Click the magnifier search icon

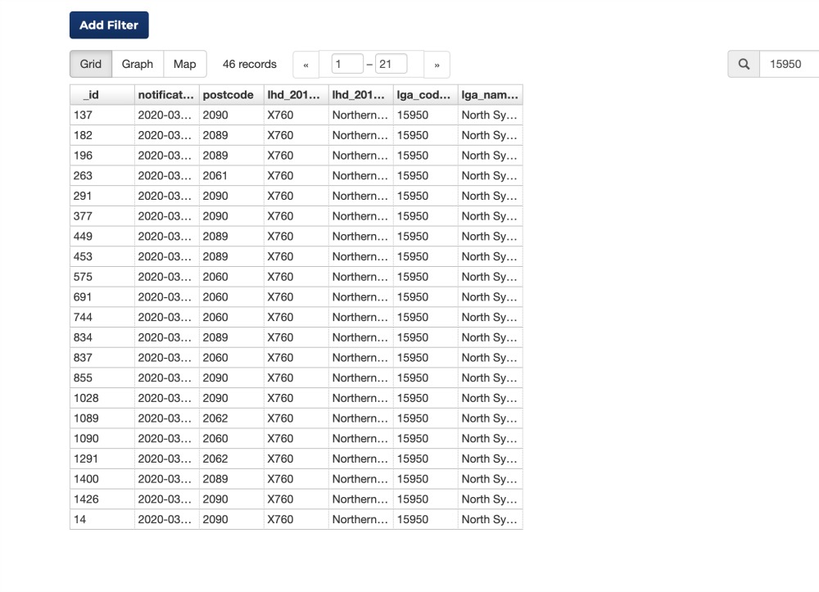coord(744,64)
